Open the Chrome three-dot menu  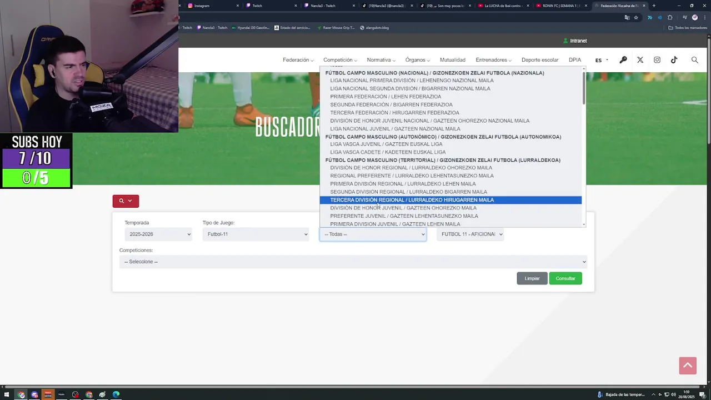[x=704, y=17]
